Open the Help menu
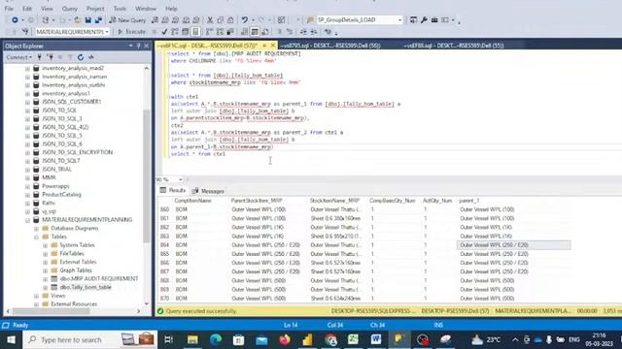Image resolution: width=622 pixels, height=349 pixels. coord(171,9)
